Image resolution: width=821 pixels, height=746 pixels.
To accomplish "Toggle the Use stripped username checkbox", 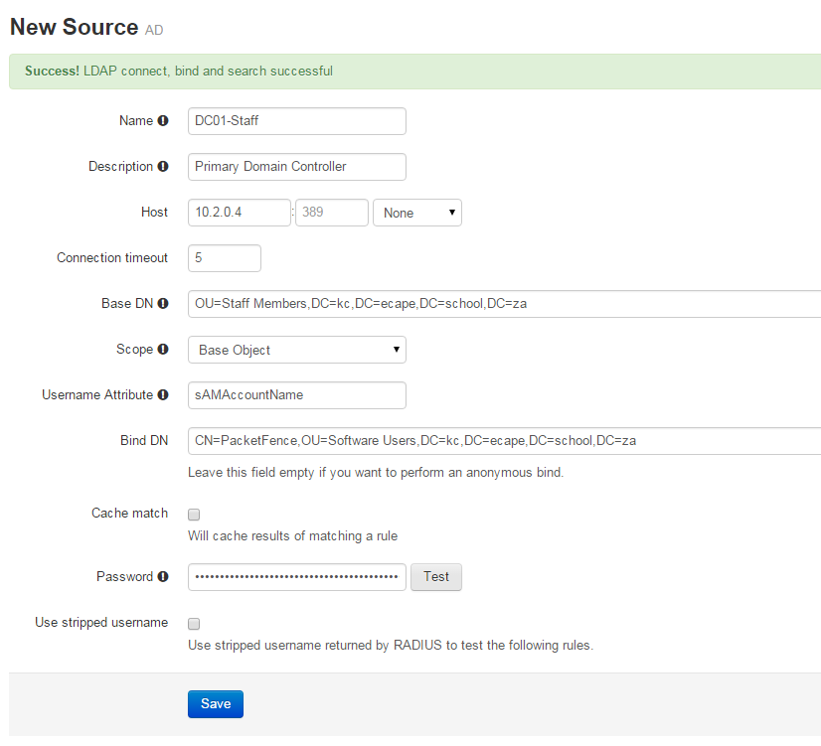I will 195,624.
